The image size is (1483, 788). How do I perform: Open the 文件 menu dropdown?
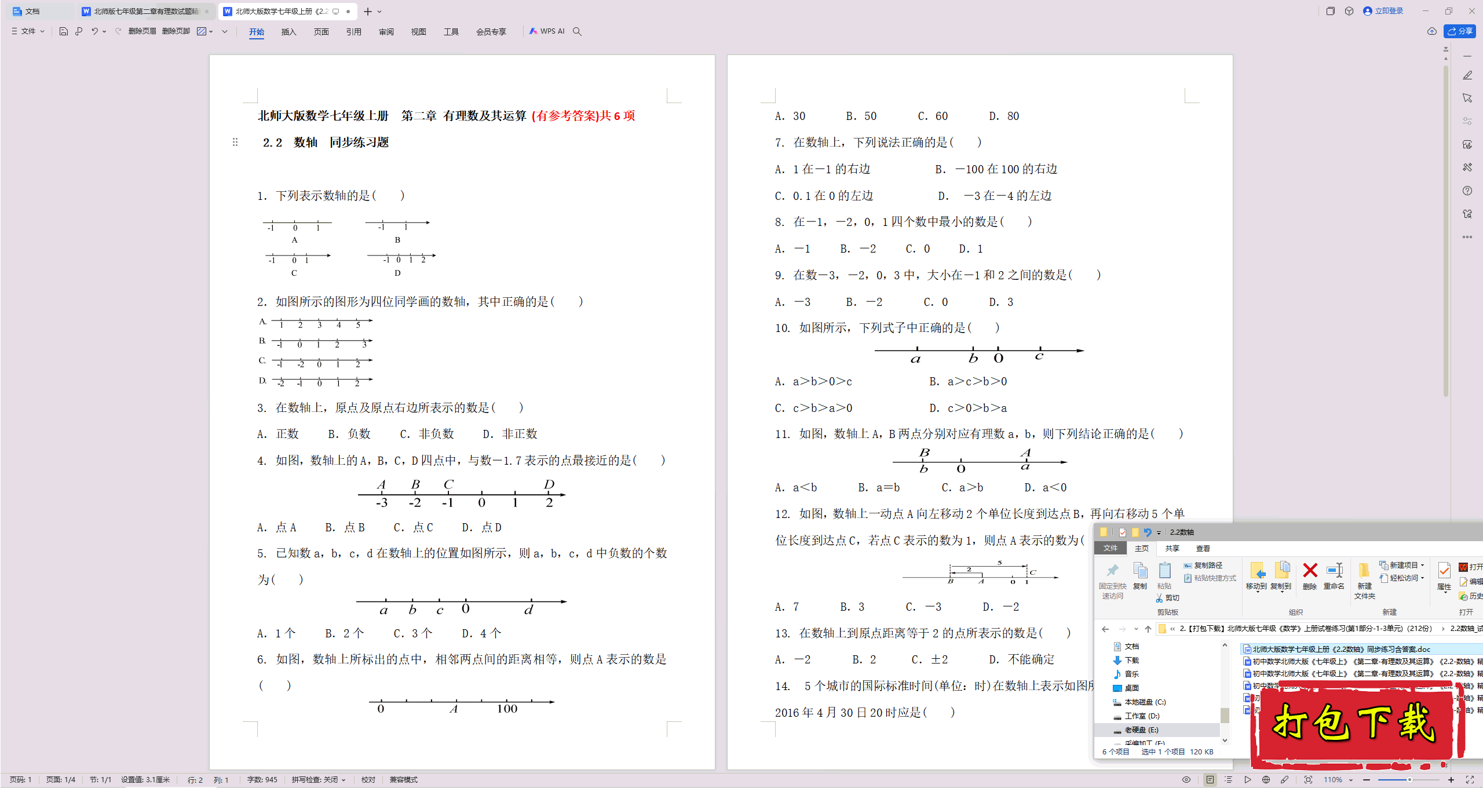(x=28, y=31)
